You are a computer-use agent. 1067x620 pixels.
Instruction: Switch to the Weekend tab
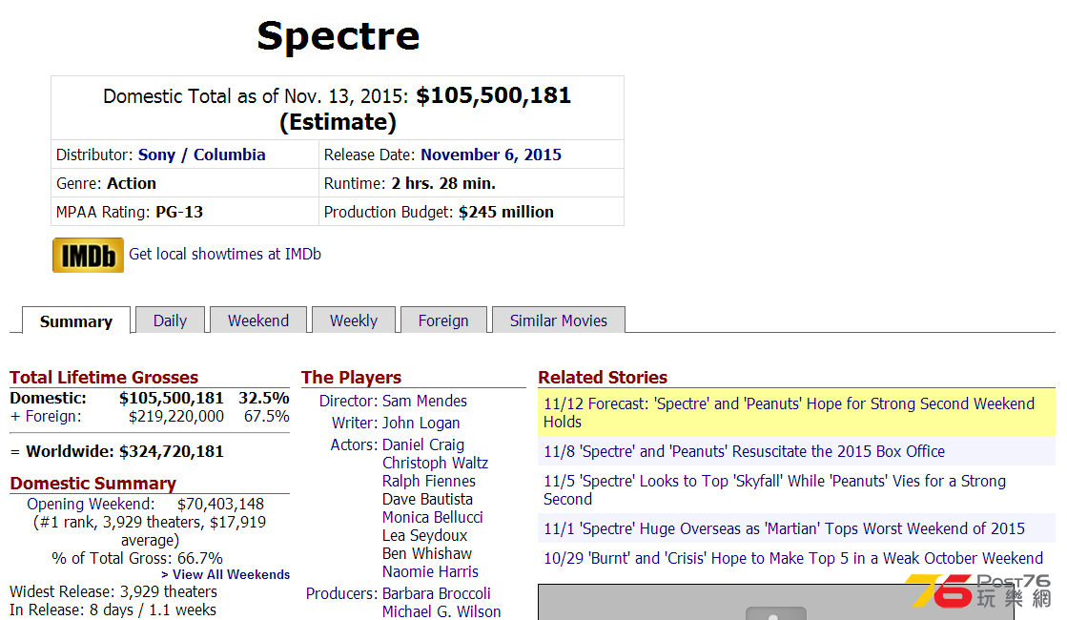[258, 320]
